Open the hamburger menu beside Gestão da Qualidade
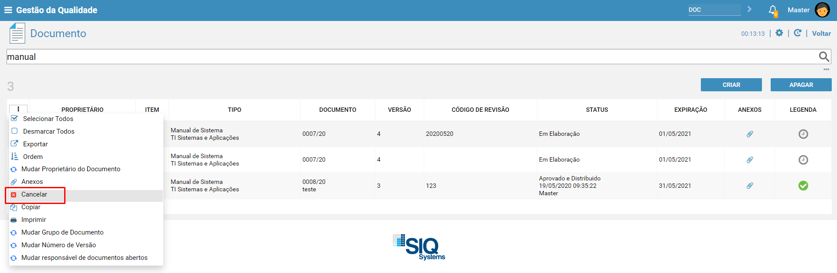 8,10
